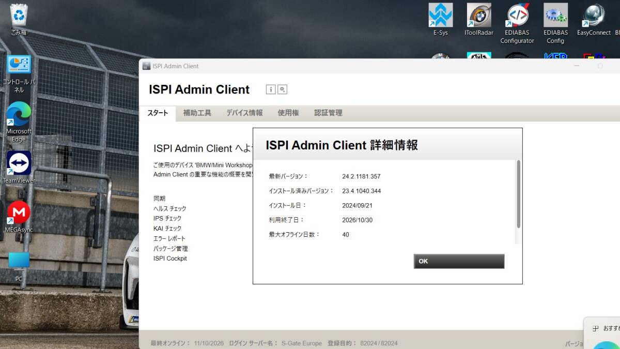Click the ヘルス チェック entry

click(170, 208)
